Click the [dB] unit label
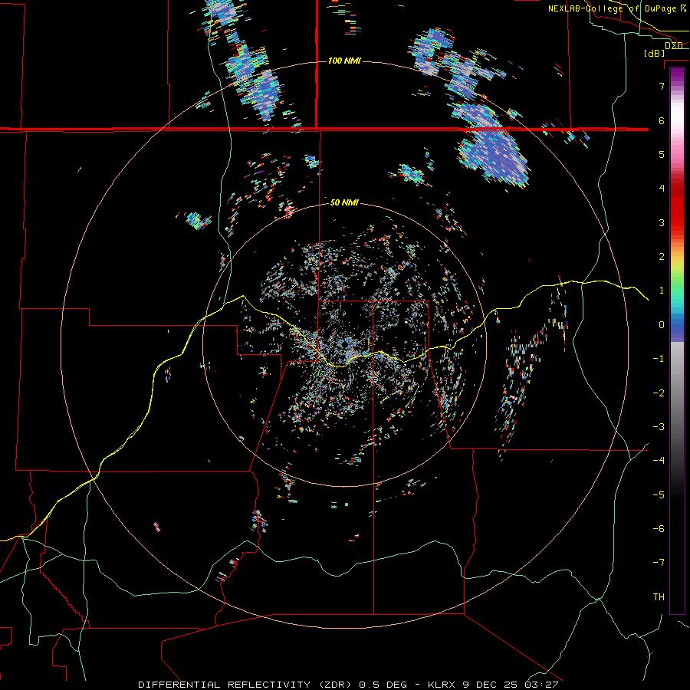The height and width of the screenshot is (690, 690). point(654,53)
